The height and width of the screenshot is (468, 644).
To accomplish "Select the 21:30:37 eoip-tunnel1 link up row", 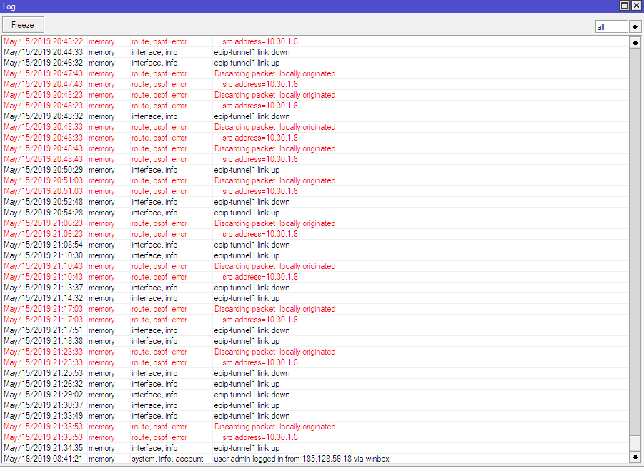I will pos(315,405).
